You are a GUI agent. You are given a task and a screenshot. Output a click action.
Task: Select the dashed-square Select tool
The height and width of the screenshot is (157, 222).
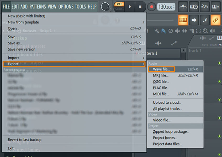(x=198, y=31)
